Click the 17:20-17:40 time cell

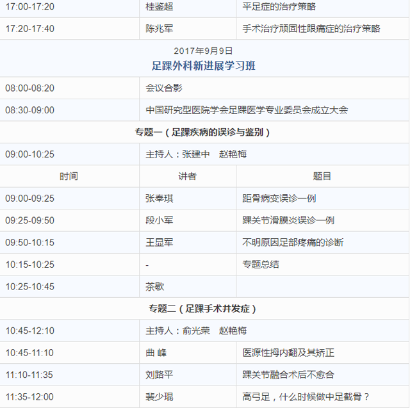click(x=30, y=29)
